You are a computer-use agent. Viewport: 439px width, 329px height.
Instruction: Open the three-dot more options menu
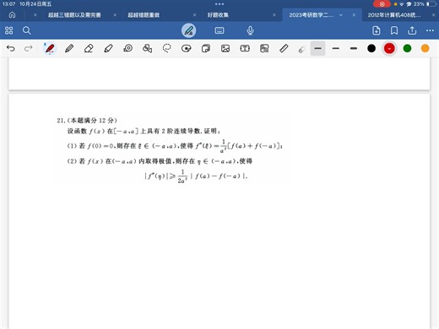click(430, 30)
